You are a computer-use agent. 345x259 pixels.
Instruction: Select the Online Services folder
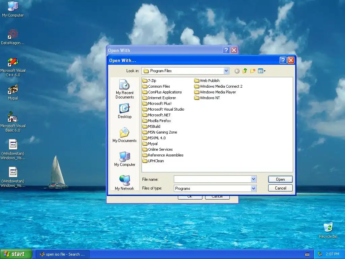158,149
